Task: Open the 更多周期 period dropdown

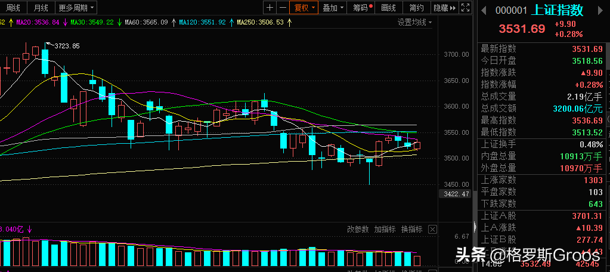Action: click(76, 8)
